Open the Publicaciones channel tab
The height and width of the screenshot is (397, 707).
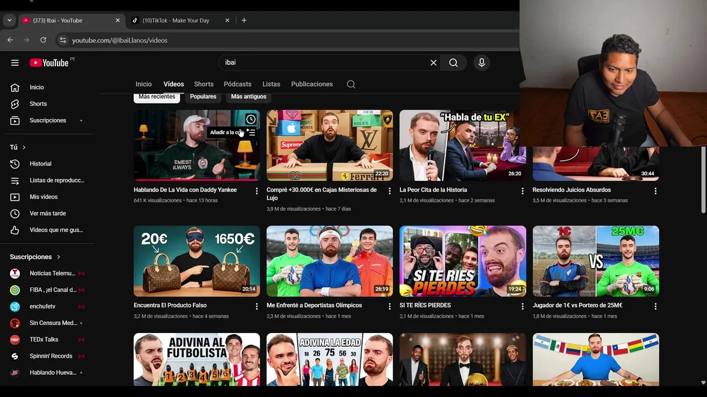(312, 84)
